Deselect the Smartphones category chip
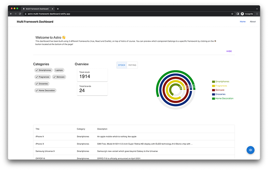Image resolution: width=268 pixels, height=170 pixels. 43,70
